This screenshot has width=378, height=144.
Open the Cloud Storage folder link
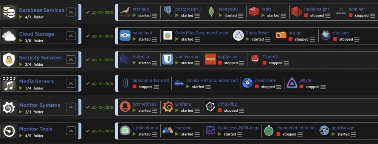(36, 34)
